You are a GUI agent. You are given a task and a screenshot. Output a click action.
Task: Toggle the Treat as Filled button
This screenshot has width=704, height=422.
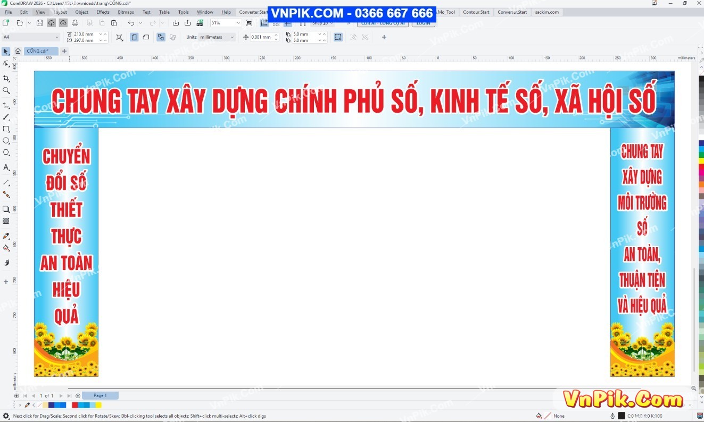point(338,37)
